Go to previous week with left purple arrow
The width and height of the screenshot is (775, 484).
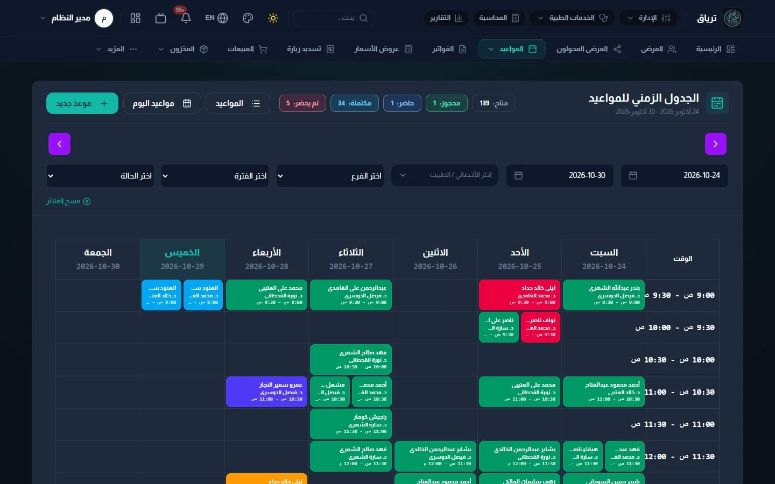click(x=60, y=144)
